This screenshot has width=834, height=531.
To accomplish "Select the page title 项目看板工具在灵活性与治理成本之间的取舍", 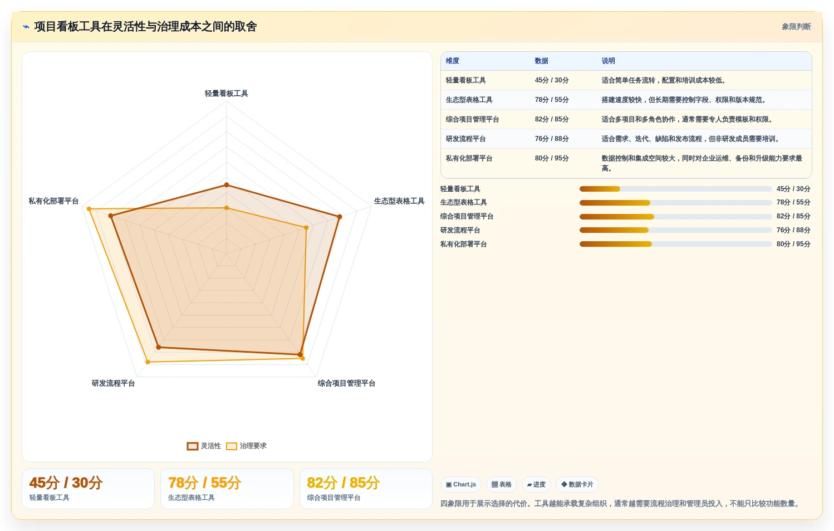I will [145, 27].
